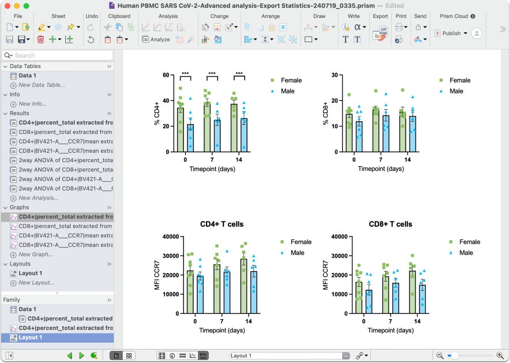Screen dimensions: 510x363
Task: Expand the toolbar overflow chevron
Action: [x=503, y=29]
